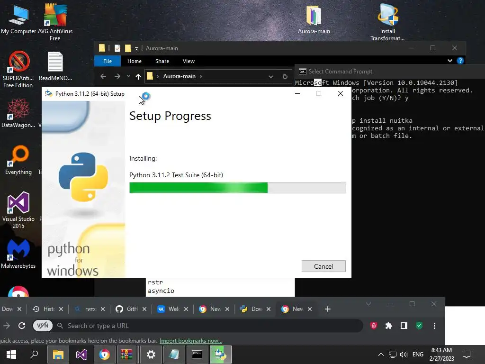Click the Python setup progress bar
Viewport: 485px width, 364px height.
238,188
